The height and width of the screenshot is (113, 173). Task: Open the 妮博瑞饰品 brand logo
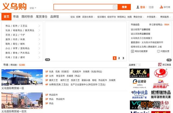pyautogui.click(x=161, y=94)
